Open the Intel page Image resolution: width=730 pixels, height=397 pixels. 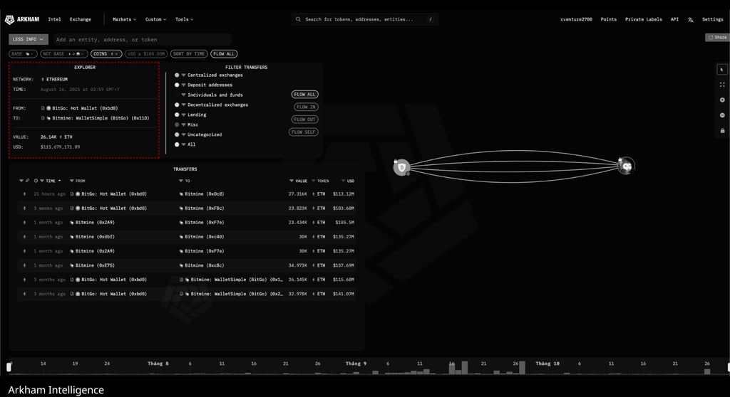pos(54,19)
